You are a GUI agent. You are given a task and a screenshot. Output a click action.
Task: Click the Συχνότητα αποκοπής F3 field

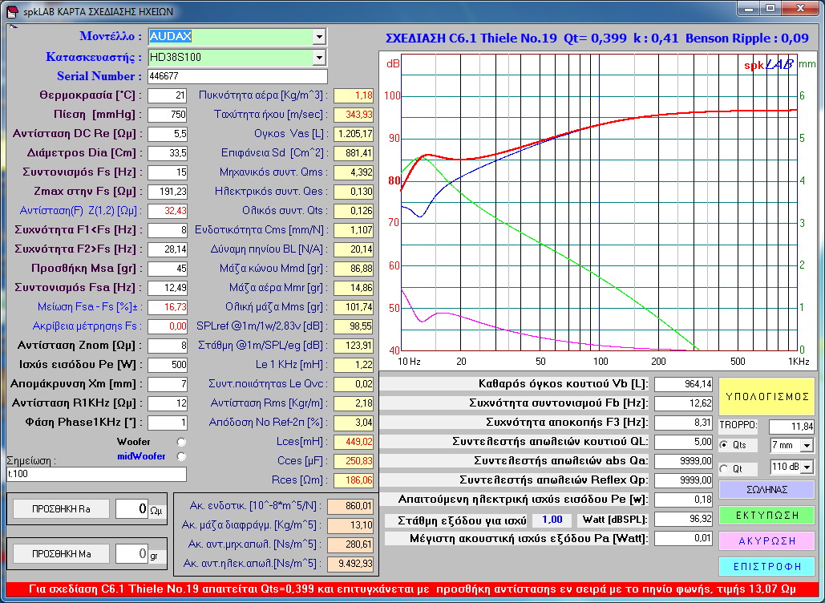pyautogui.click(x=683, y=423)
